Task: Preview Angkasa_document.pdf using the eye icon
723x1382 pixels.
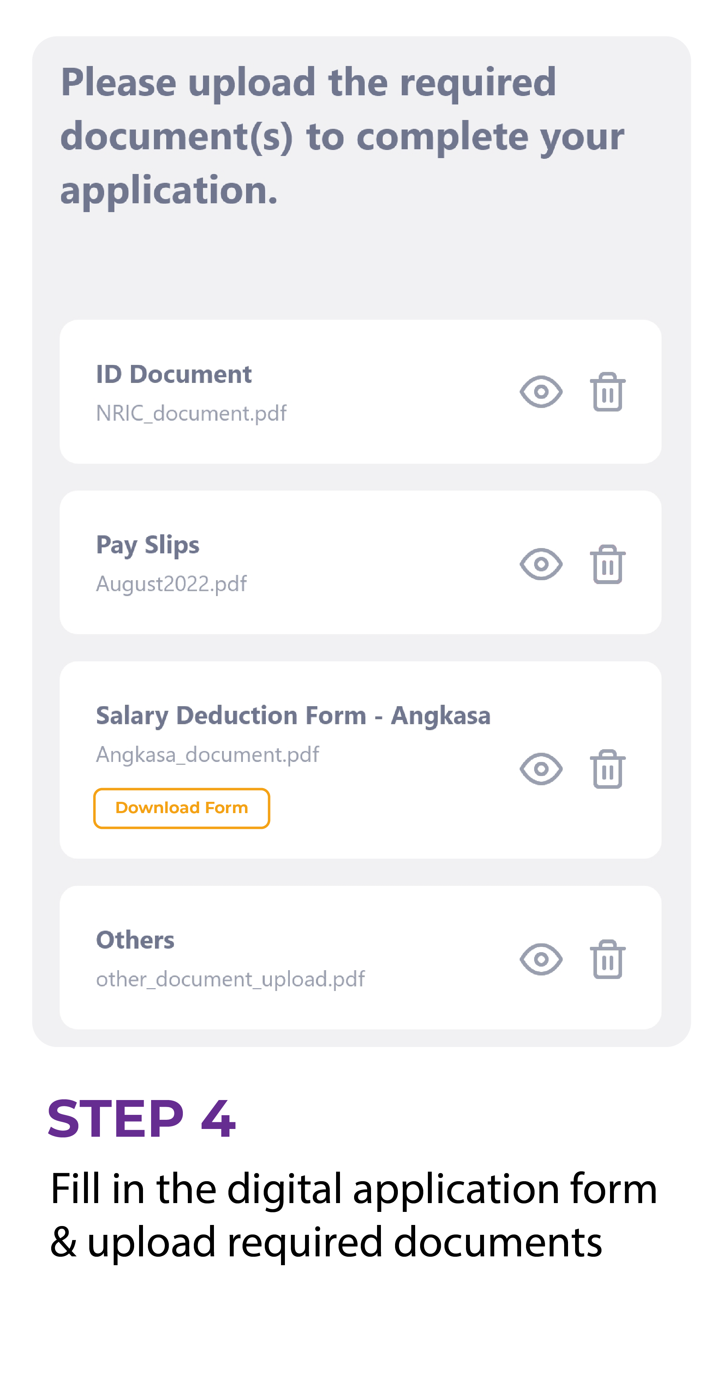Action: pyautogui.click(x=541, y=769)
